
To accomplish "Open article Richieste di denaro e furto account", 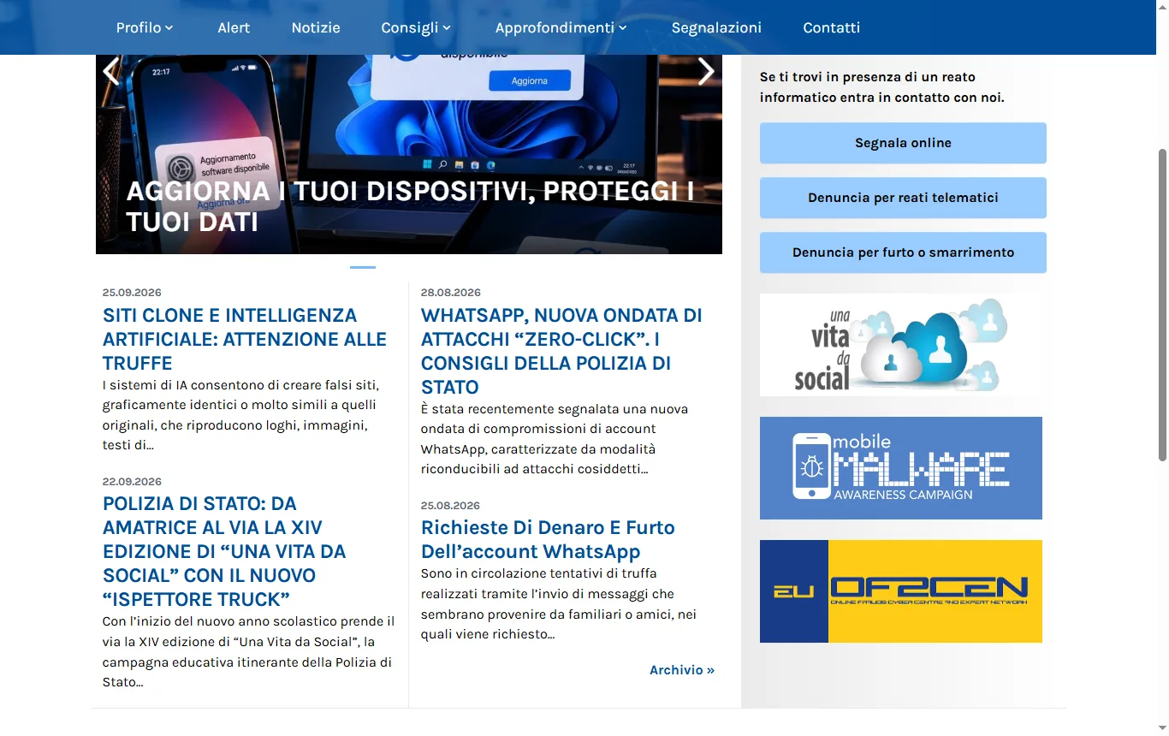I will pyautogui.click(x=548, y=539).
